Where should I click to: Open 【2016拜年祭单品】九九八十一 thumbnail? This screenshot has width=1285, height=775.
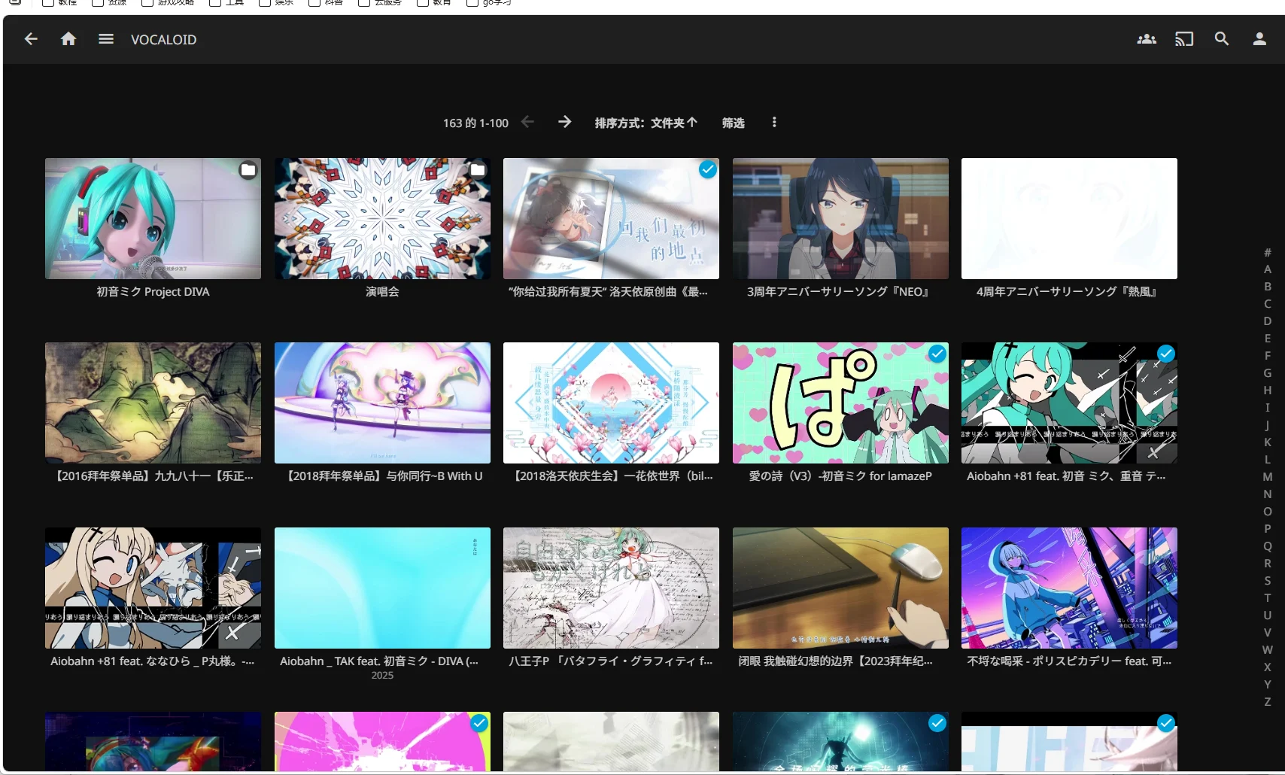[x=153, y=403]
